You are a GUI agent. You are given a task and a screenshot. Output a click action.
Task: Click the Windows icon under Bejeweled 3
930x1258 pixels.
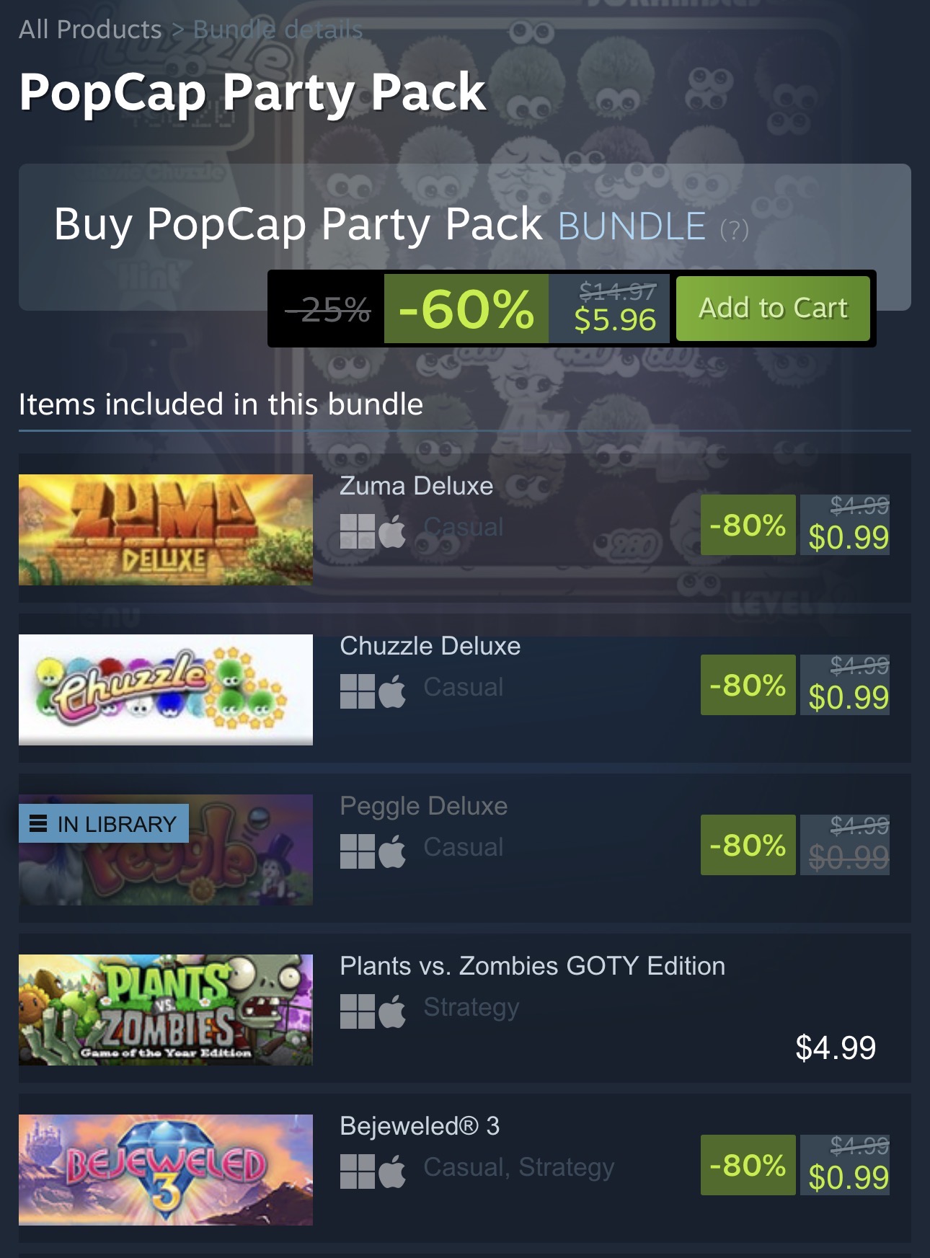[358, 1171]
